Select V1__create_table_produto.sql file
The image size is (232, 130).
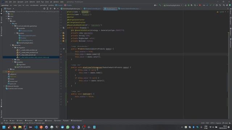27,50
